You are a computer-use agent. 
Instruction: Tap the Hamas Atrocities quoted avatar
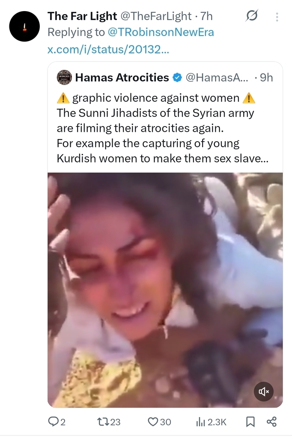[x=64, y=77]
